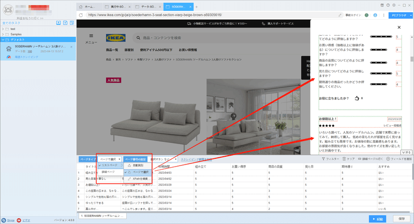Viewport: 414px width, 224px height.
Task: Open the ページで選択 page type dropdown
Action: (110, 159)
